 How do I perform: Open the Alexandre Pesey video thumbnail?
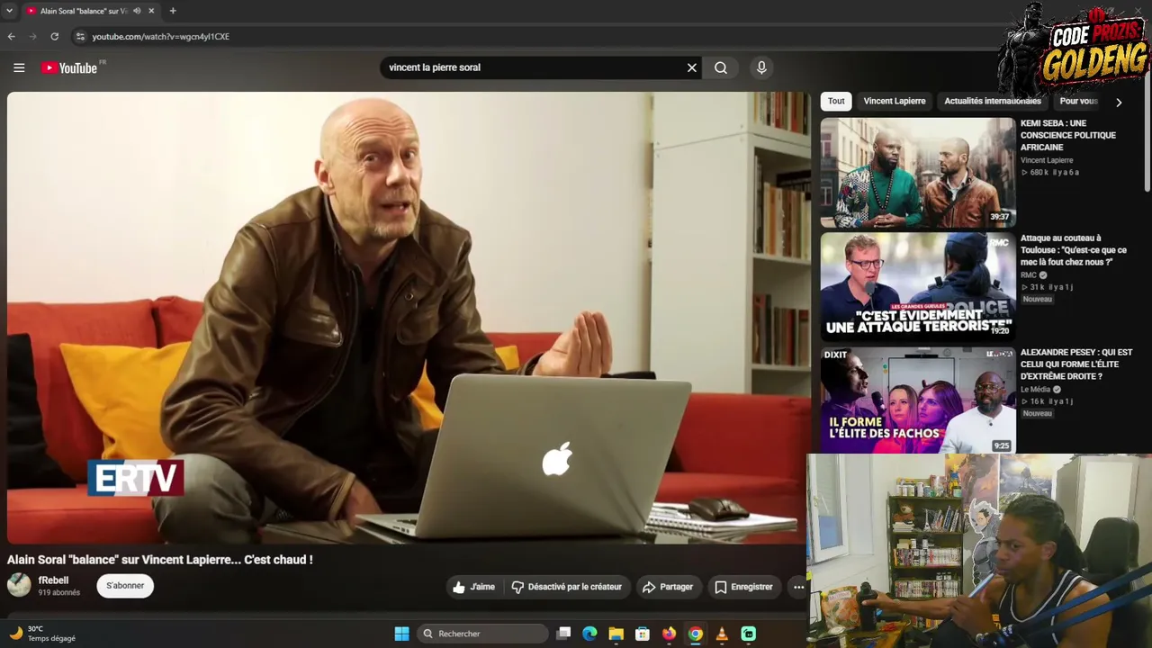tap(917, 400)
